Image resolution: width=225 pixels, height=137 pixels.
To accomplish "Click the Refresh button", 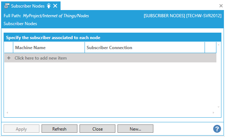I will (x=59, y=129).
